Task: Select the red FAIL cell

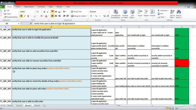Action: 182,63
